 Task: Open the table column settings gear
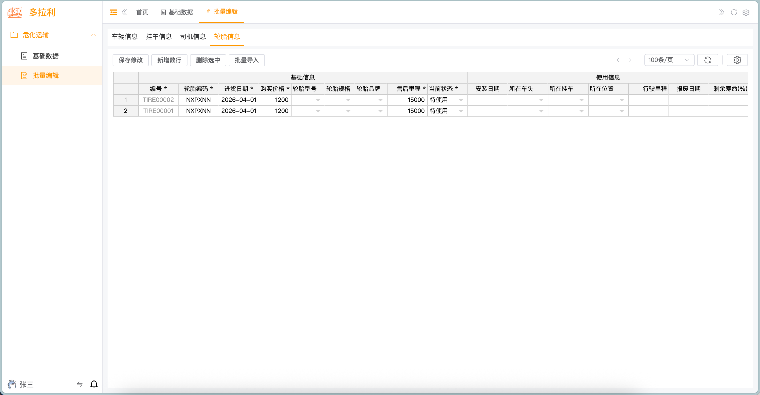737,60
